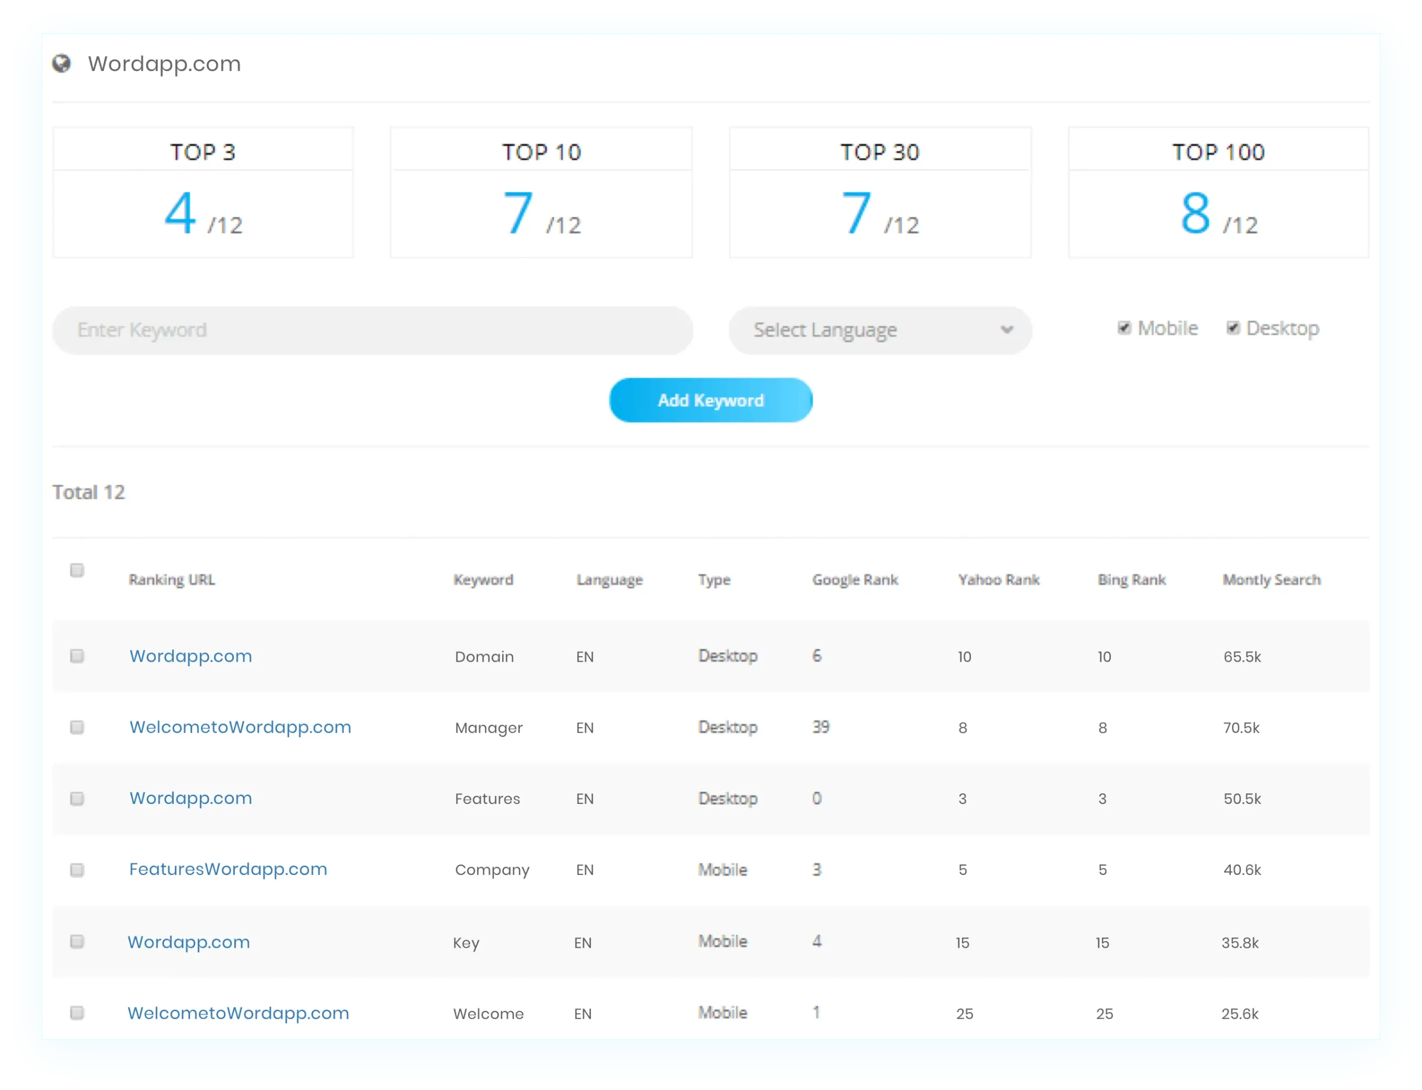Open the Wordapp.com link in Domain row
Screen dimensions: 1422x1090
coord(191,656)
